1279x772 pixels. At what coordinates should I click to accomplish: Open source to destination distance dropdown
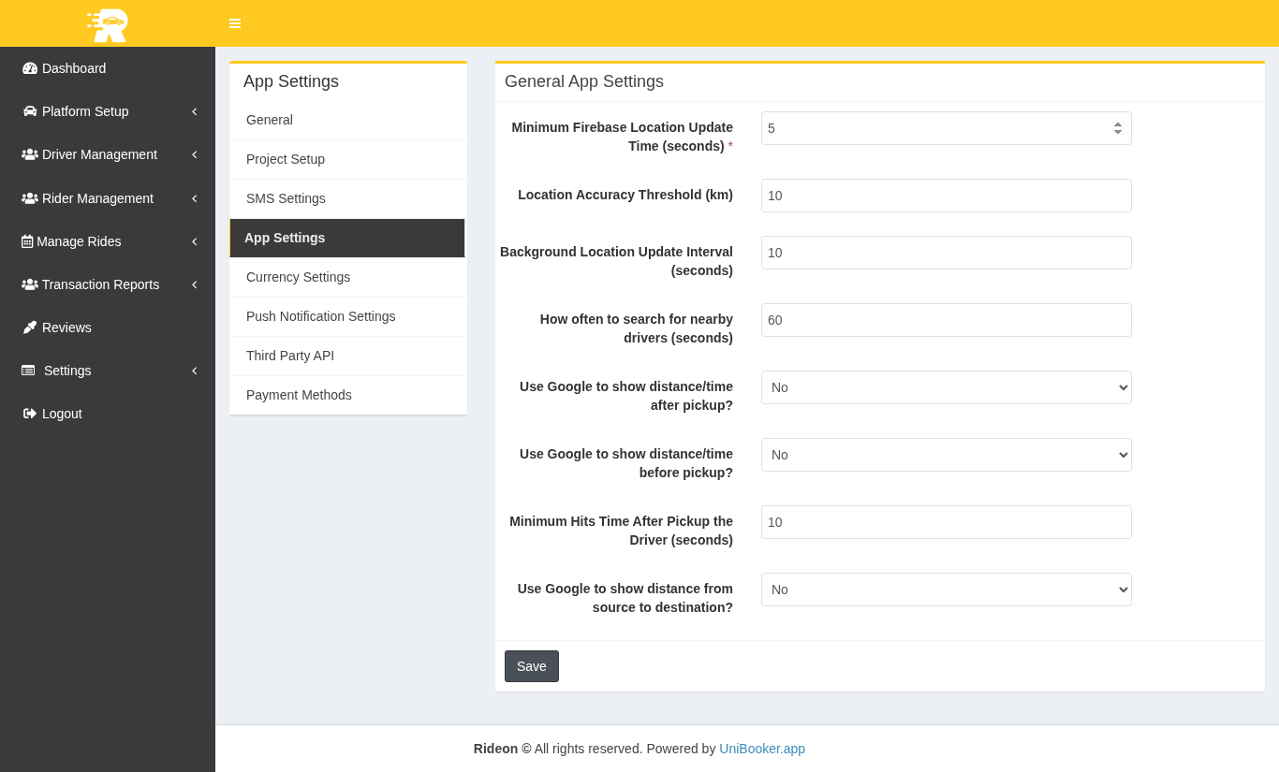pos(946,590)
